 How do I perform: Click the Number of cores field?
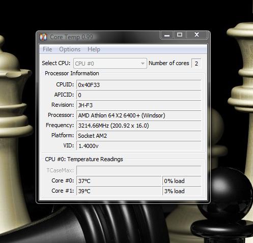pos(196,64)
